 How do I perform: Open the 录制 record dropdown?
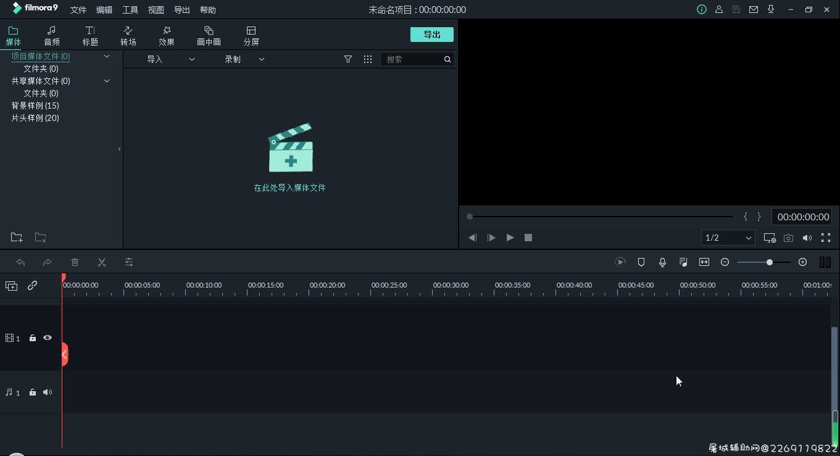pos(244,59)
